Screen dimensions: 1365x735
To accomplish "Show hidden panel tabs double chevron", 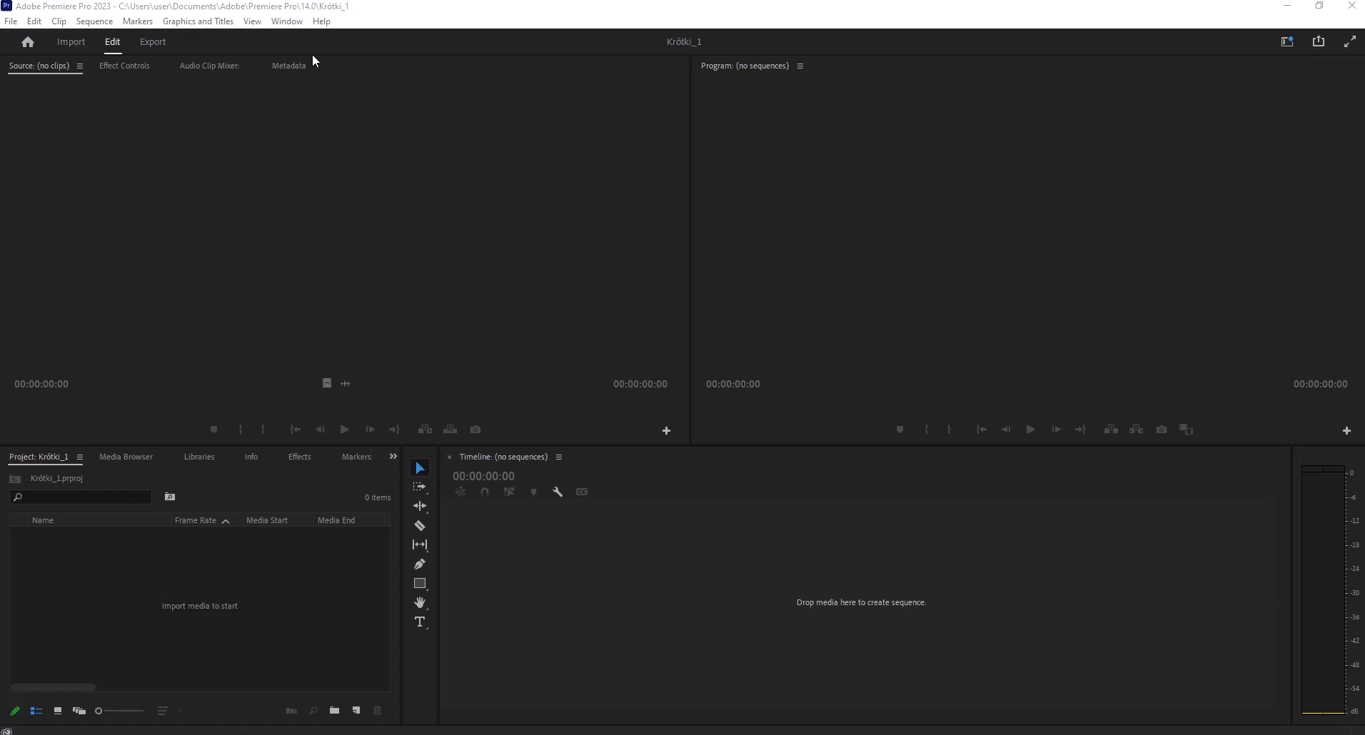I will [393, 457].
